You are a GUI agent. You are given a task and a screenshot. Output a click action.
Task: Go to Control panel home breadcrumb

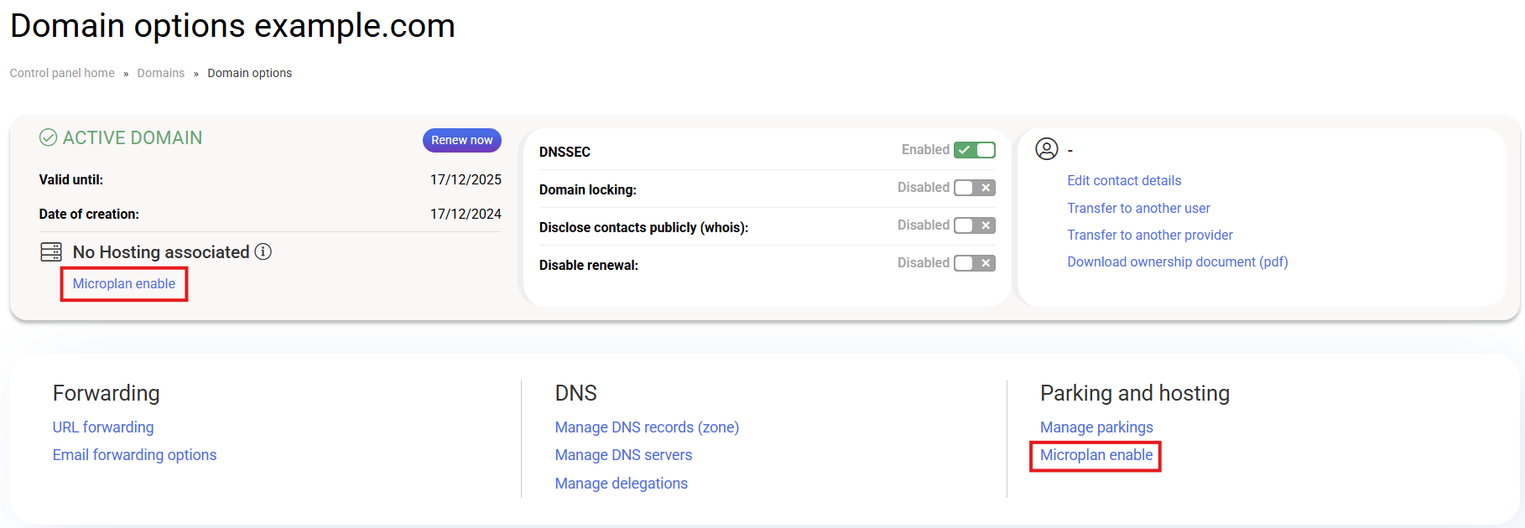(x=62, y=73)
